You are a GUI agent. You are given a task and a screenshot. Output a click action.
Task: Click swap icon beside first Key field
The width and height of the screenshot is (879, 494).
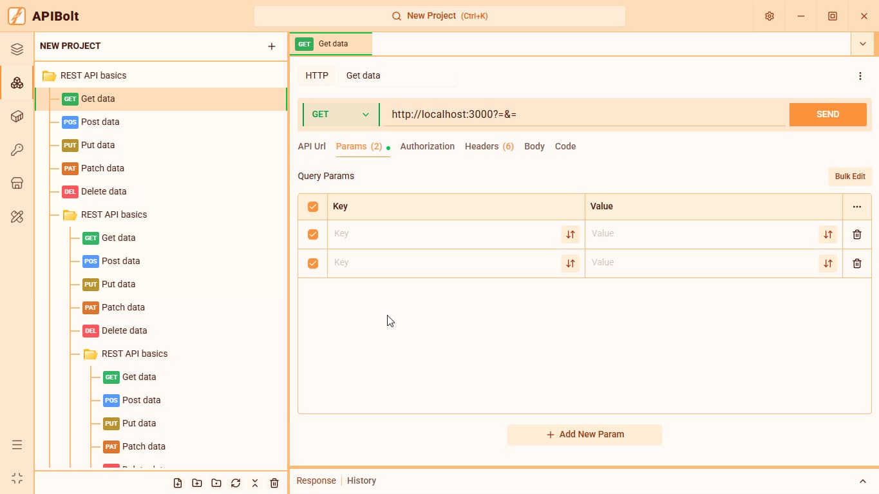(571, 234)
